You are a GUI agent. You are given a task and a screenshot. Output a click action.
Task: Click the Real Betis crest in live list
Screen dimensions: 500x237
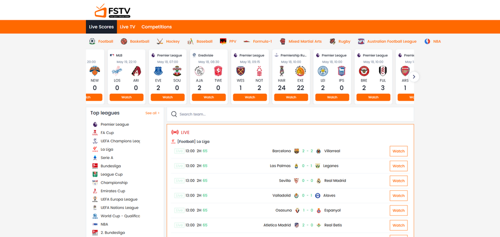click(318, 225)
